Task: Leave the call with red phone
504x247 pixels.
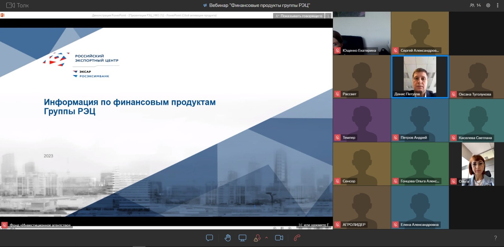Action: click(x=297, y=238)
